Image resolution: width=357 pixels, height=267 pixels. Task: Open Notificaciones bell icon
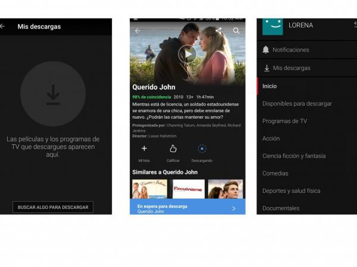(266, 50)
